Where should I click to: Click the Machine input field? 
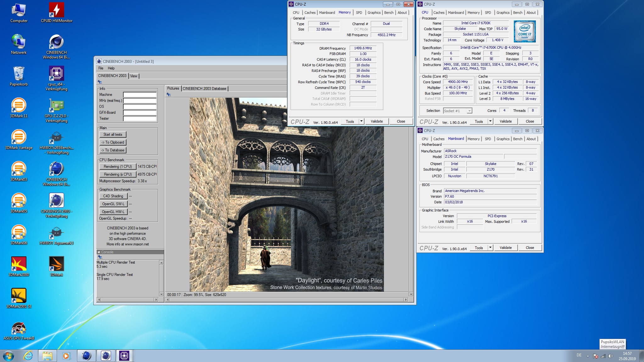coord(140,95)
